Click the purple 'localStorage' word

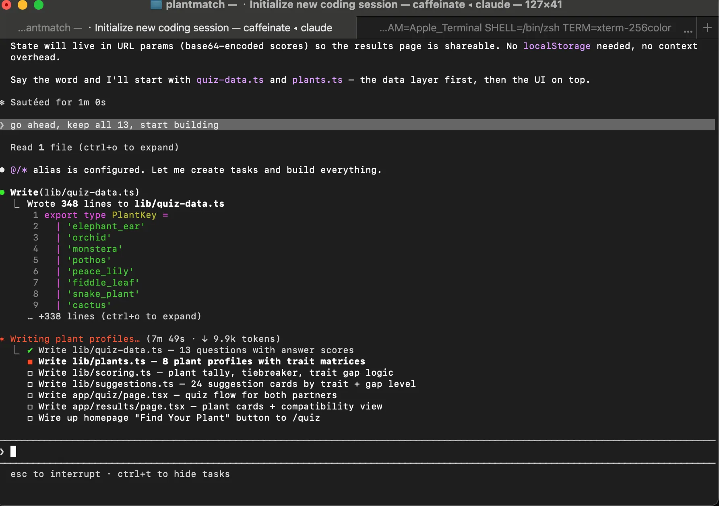[557, 46]
